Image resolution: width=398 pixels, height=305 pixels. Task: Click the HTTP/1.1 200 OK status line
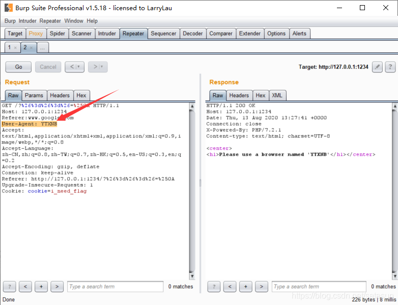231,105
